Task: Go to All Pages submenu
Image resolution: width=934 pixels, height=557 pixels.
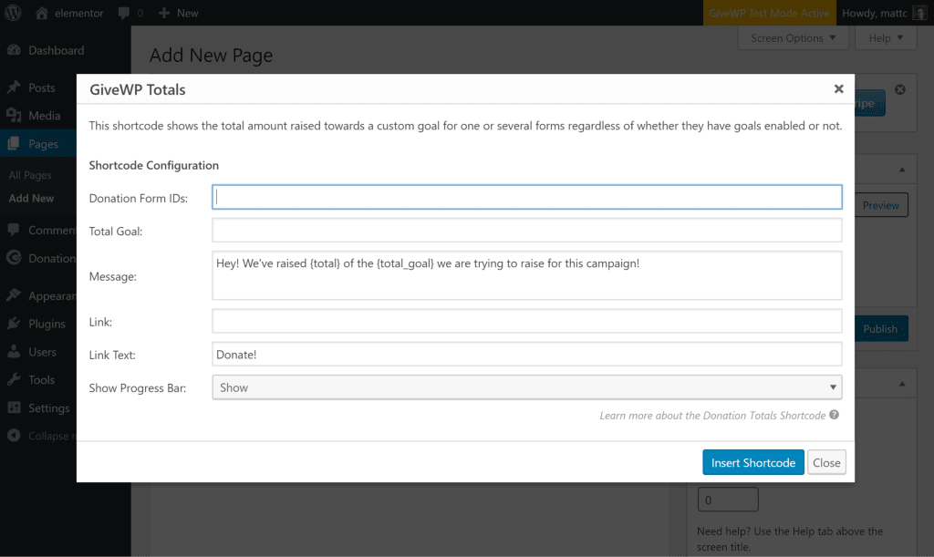Action: point(30,175)
